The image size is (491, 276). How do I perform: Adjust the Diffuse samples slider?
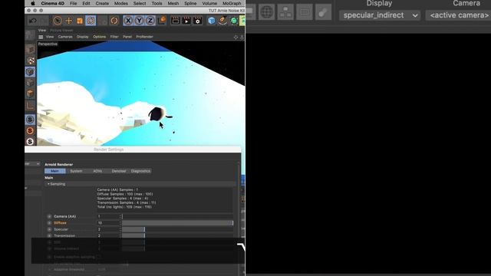pos(177,223)
